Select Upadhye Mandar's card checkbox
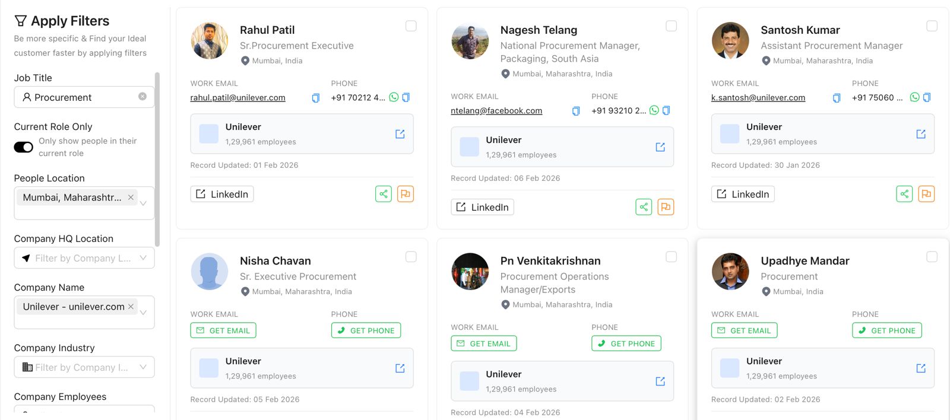Viewport: 950px width, 420px height. (932, 257)
